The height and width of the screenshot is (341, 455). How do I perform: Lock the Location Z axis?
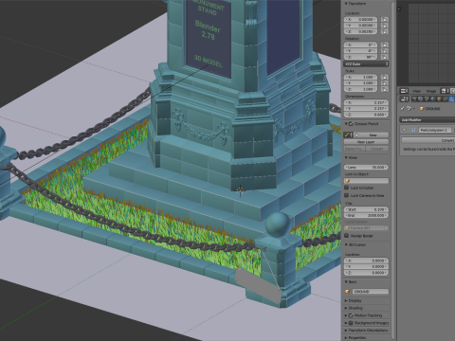point(385,31)
